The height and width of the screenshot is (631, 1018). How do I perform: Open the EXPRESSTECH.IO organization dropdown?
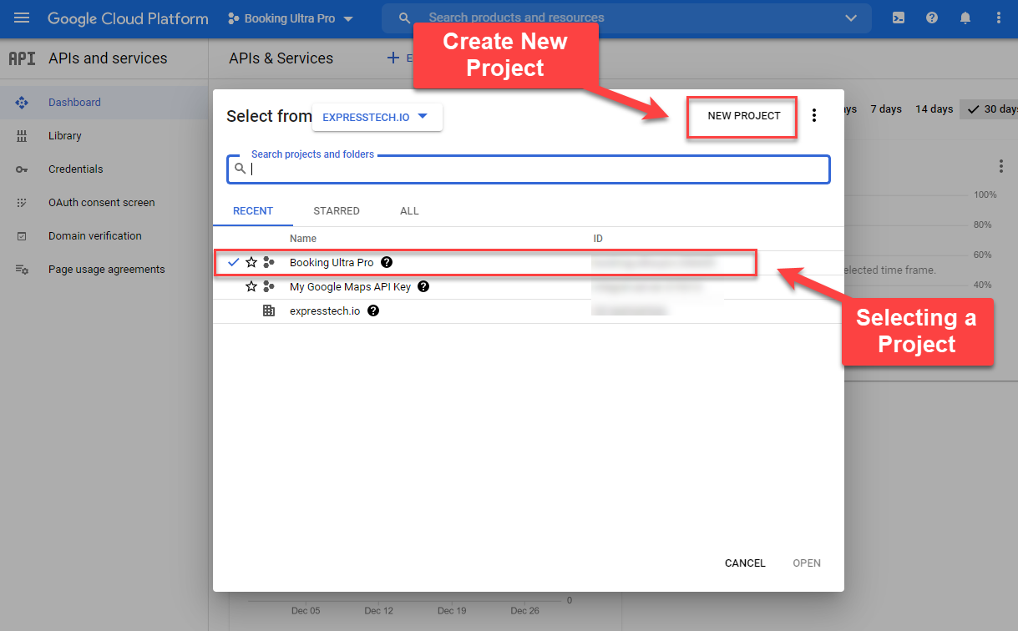pos(377,117)
